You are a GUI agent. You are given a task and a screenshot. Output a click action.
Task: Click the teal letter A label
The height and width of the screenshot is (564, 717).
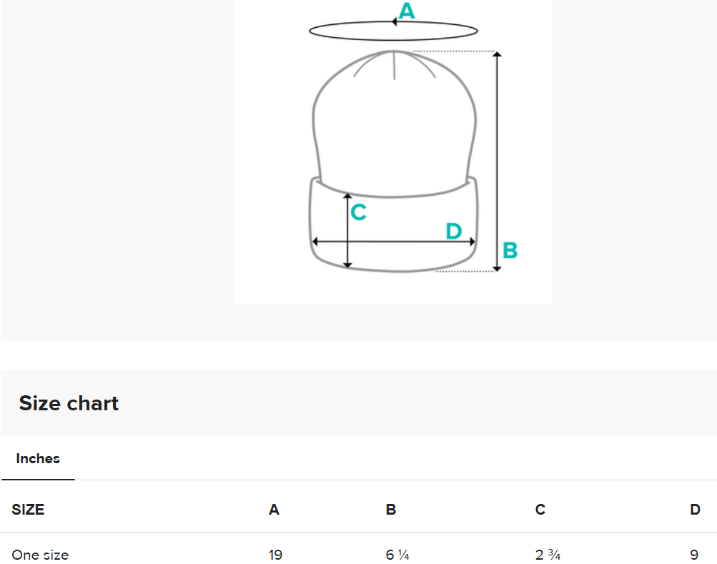[407, 11]
